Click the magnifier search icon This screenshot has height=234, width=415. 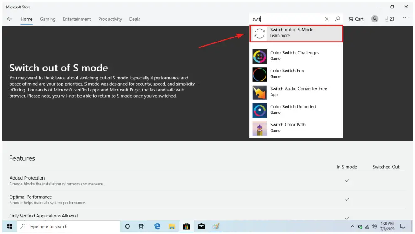338,19
